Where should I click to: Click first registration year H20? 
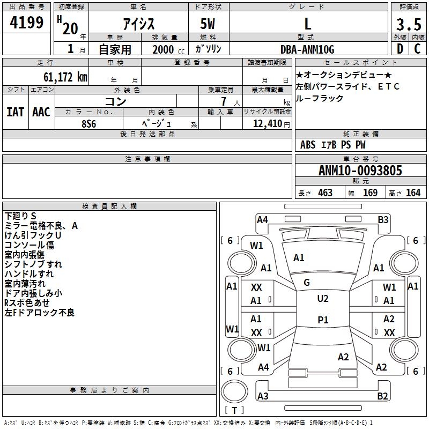[x=68, y=25]
